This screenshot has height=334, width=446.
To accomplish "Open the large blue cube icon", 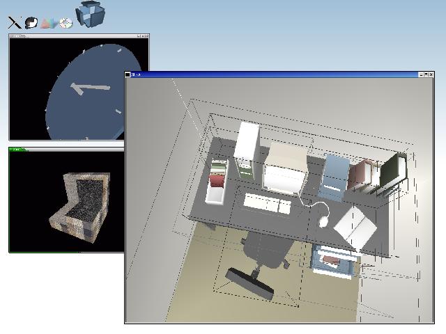I will point(89,14).
